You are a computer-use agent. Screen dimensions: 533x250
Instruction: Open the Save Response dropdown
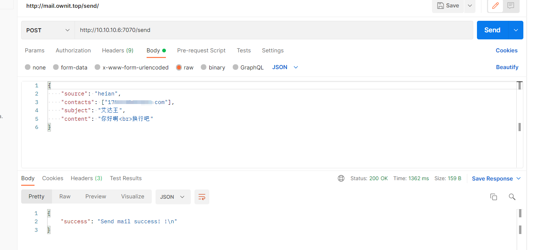click(x=496, y=179)
